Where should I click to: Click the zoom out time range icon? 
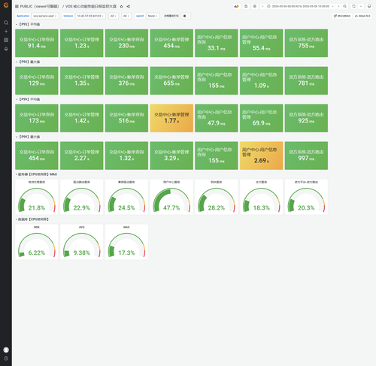[x=344, y=6]
